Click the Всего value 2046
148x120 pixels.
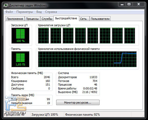(47, 77)
